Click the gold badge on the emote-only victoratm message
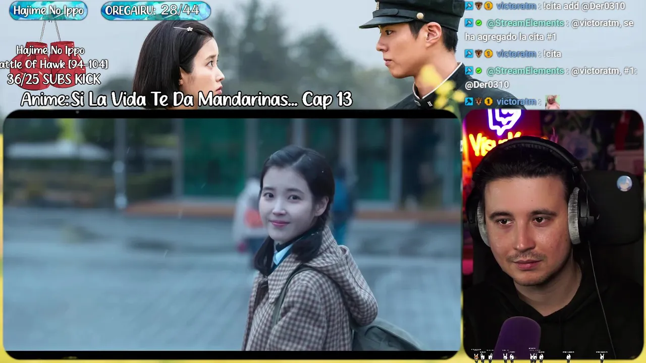 click(x=489, y=101)
